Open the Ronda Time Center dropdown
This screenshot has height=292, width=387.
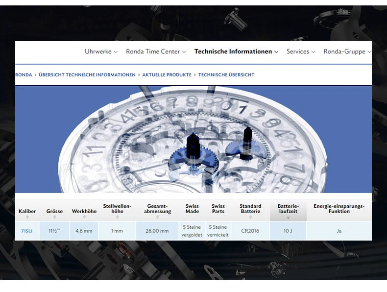coord(156,51)
